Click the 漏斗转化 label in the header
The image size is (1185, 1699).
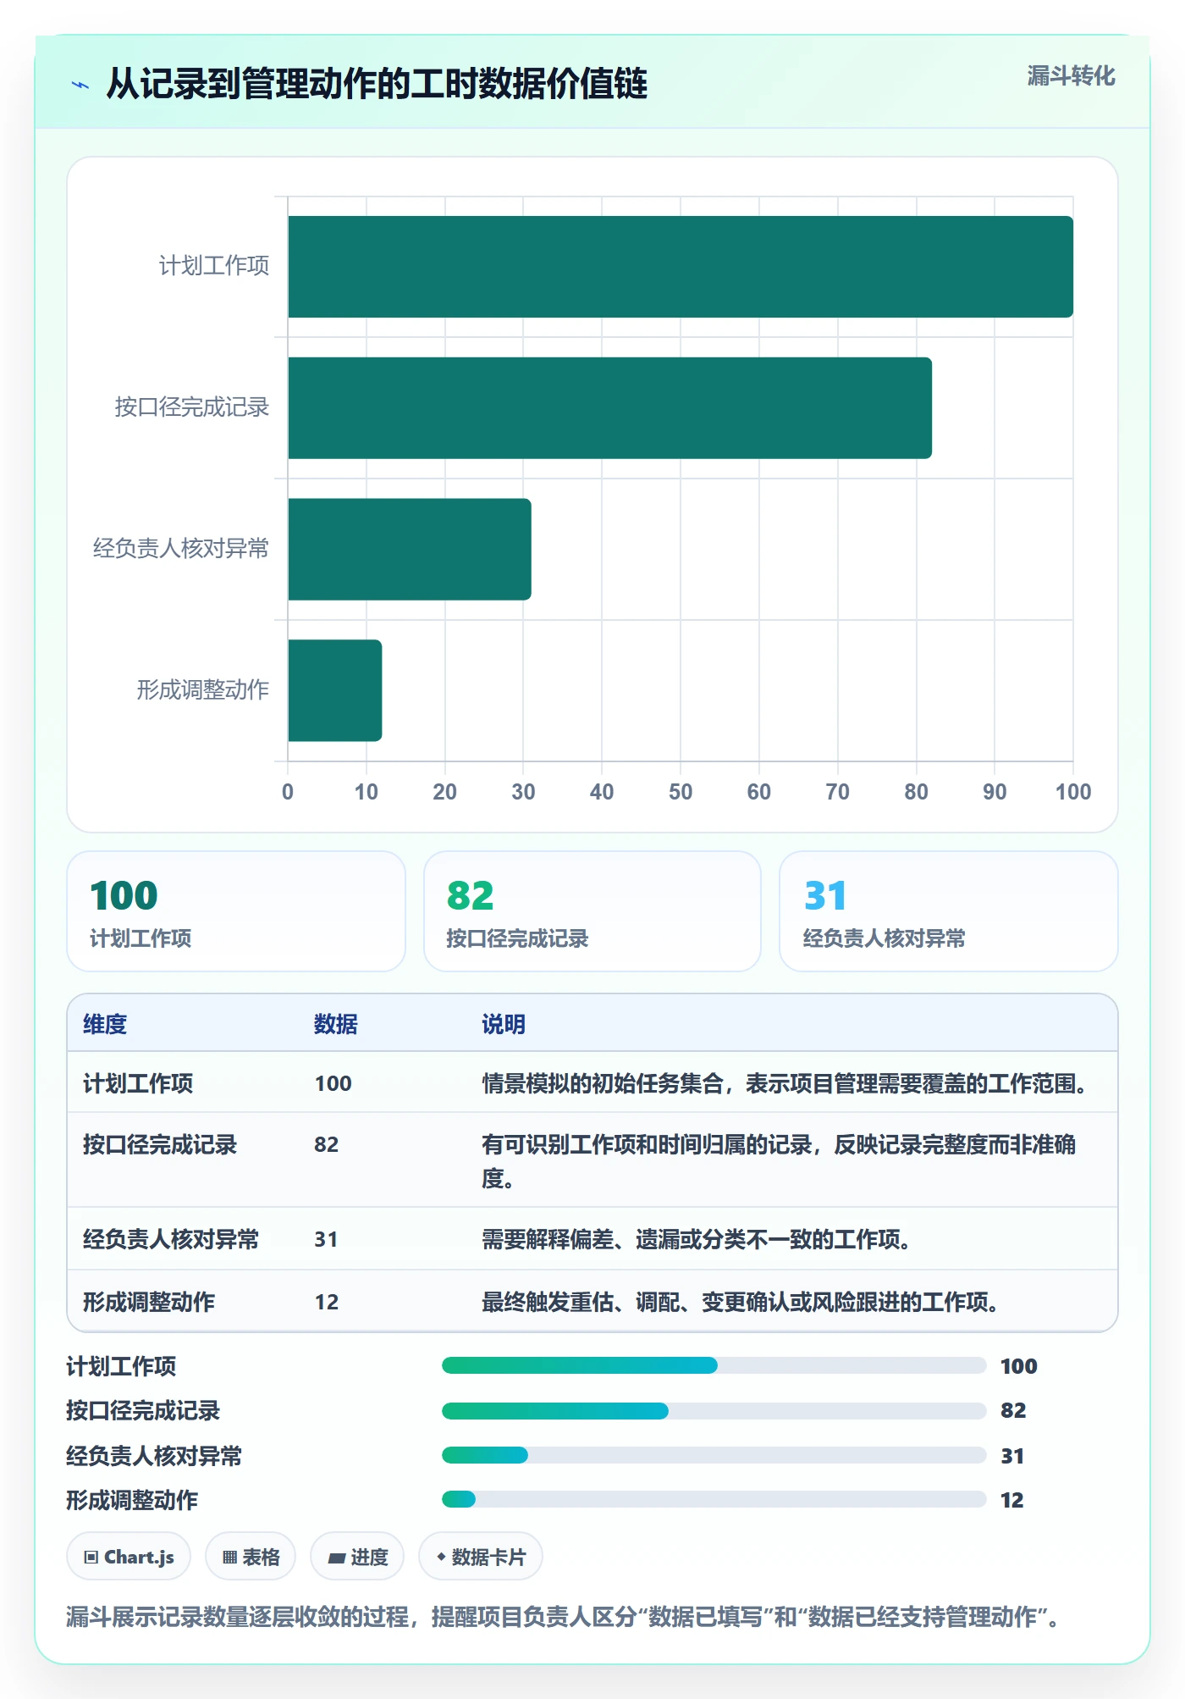pos(1071,76)
